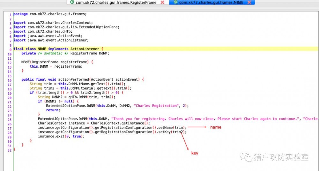Switch to the NBdE tab

(x=211, y=3)
